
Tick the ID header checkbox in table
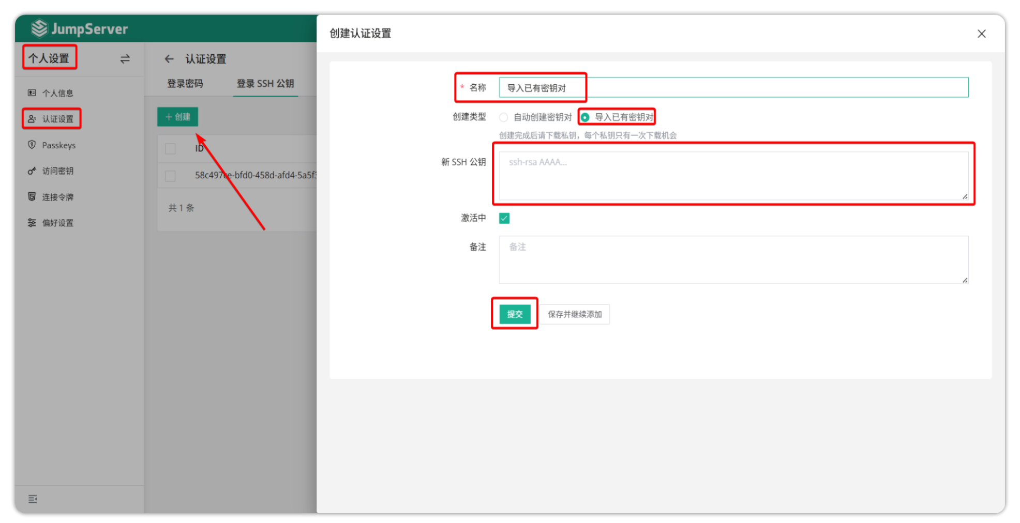170,149
